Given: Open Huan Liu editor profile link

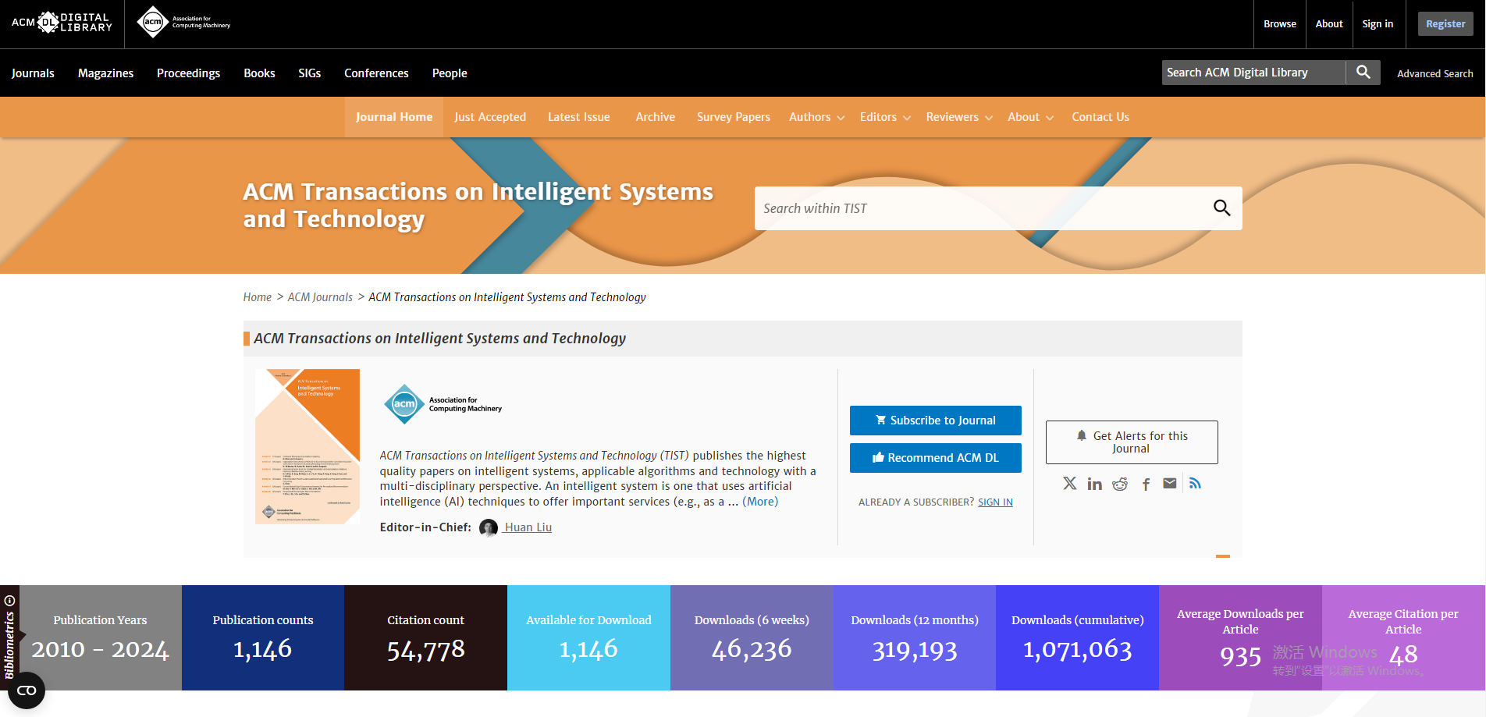Looking at the screenshot, I should tap(528, 527).
